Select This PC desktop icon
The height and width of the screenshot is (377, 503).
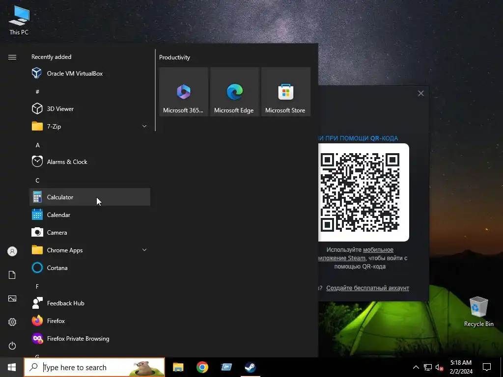pos(19,20)
